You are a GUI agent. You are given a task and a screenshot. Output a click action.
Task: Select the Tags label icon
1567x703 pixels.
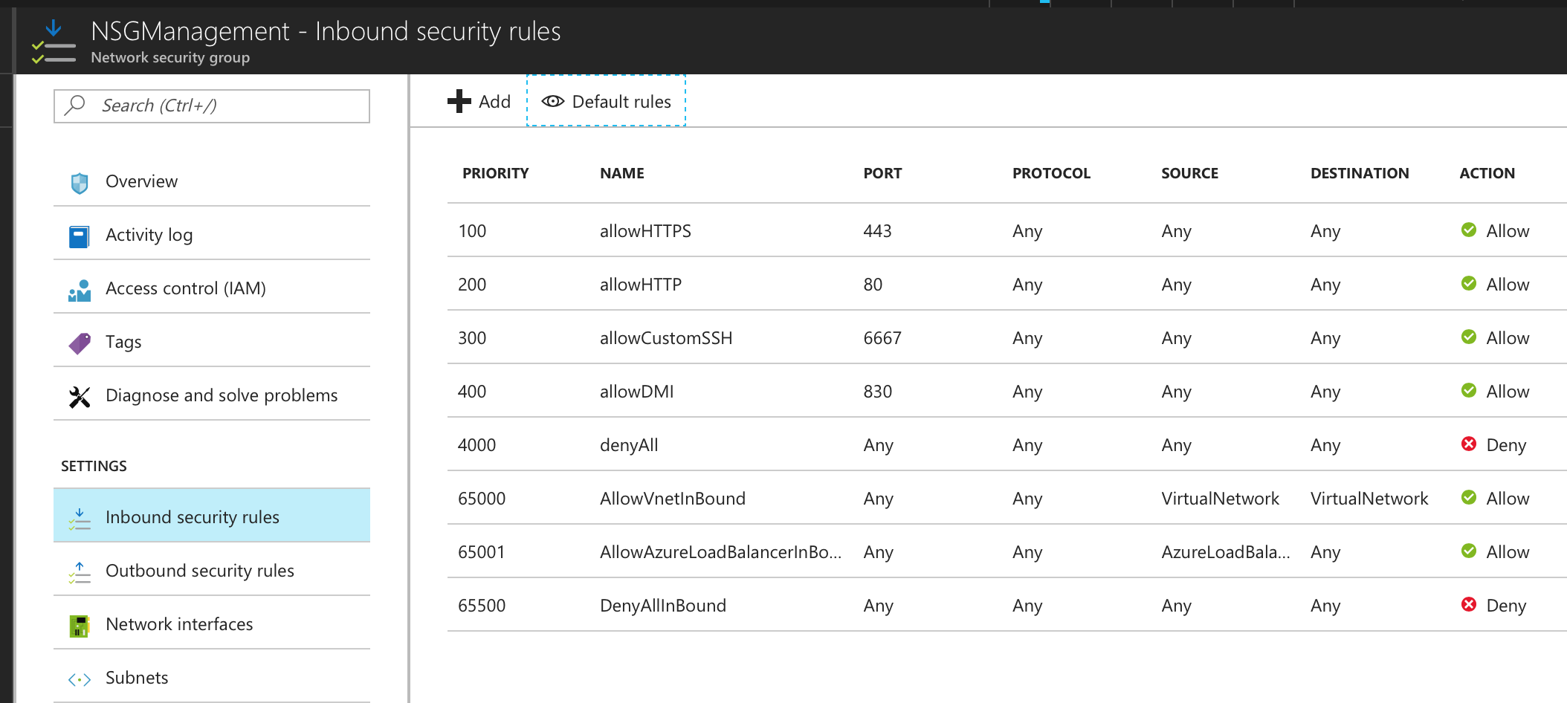[80, 341]
